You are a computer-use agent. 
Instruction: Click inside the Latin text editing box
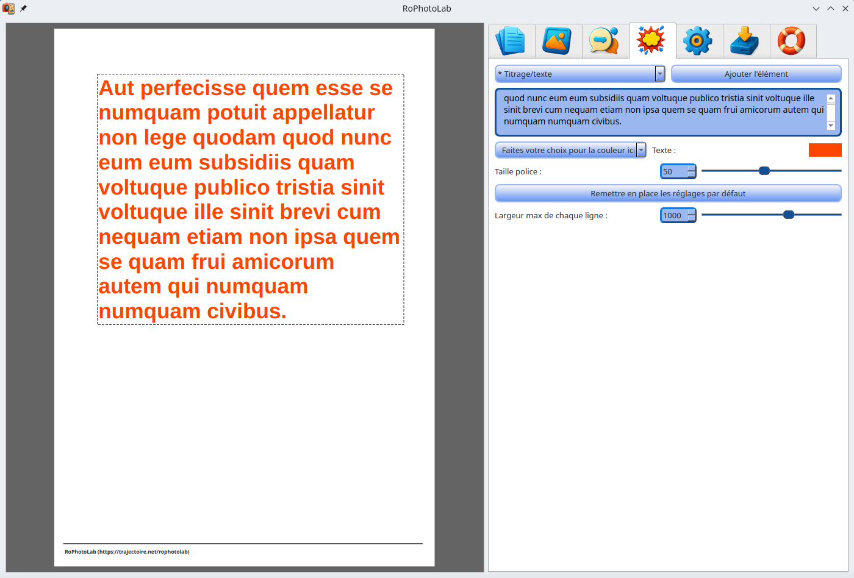pos(662,110)
